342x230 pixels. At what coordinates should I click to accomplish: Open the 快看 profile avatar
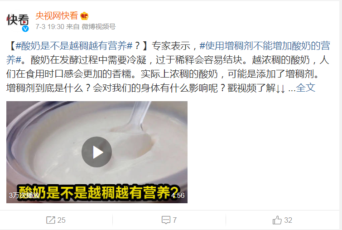18,21
